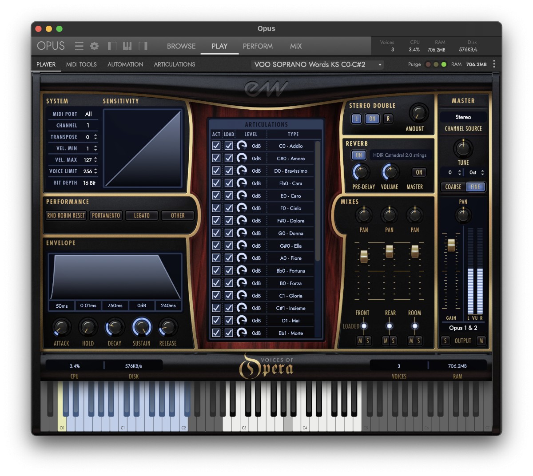
Task: Adjust level knob for C0 - Addio
Action: click(242, 146)
